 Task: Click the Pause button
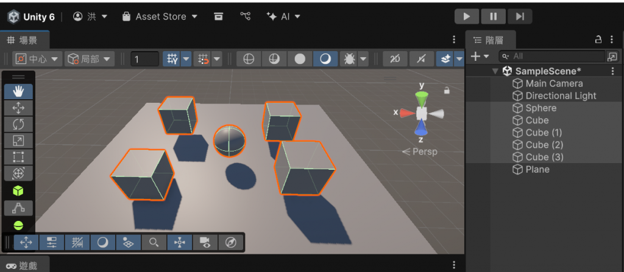click(494, 16)
